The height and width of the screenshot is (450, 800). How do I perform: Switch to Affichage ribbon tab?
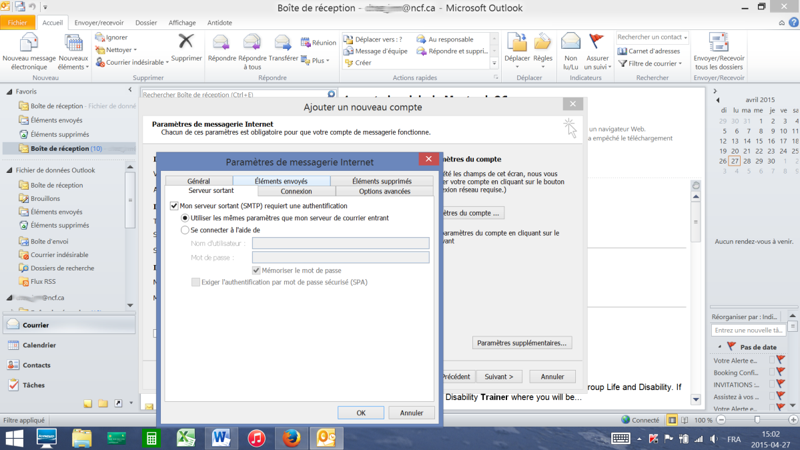[x=182, y=23]
